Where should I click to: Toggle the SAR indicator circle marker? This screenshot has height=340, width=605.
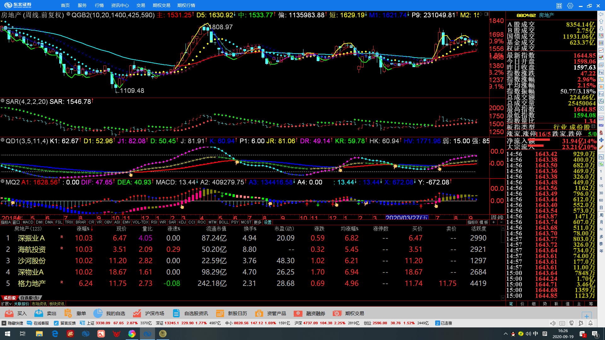pyautogui.click(x=3, y=101)
